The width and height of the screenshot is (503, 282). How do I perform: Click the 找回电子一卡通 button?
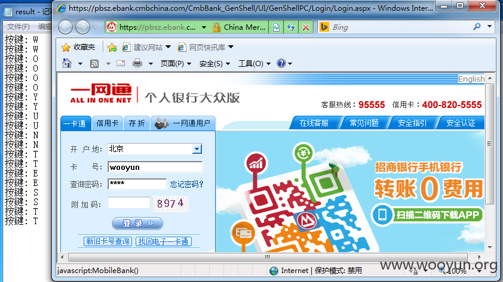(164, 241)
